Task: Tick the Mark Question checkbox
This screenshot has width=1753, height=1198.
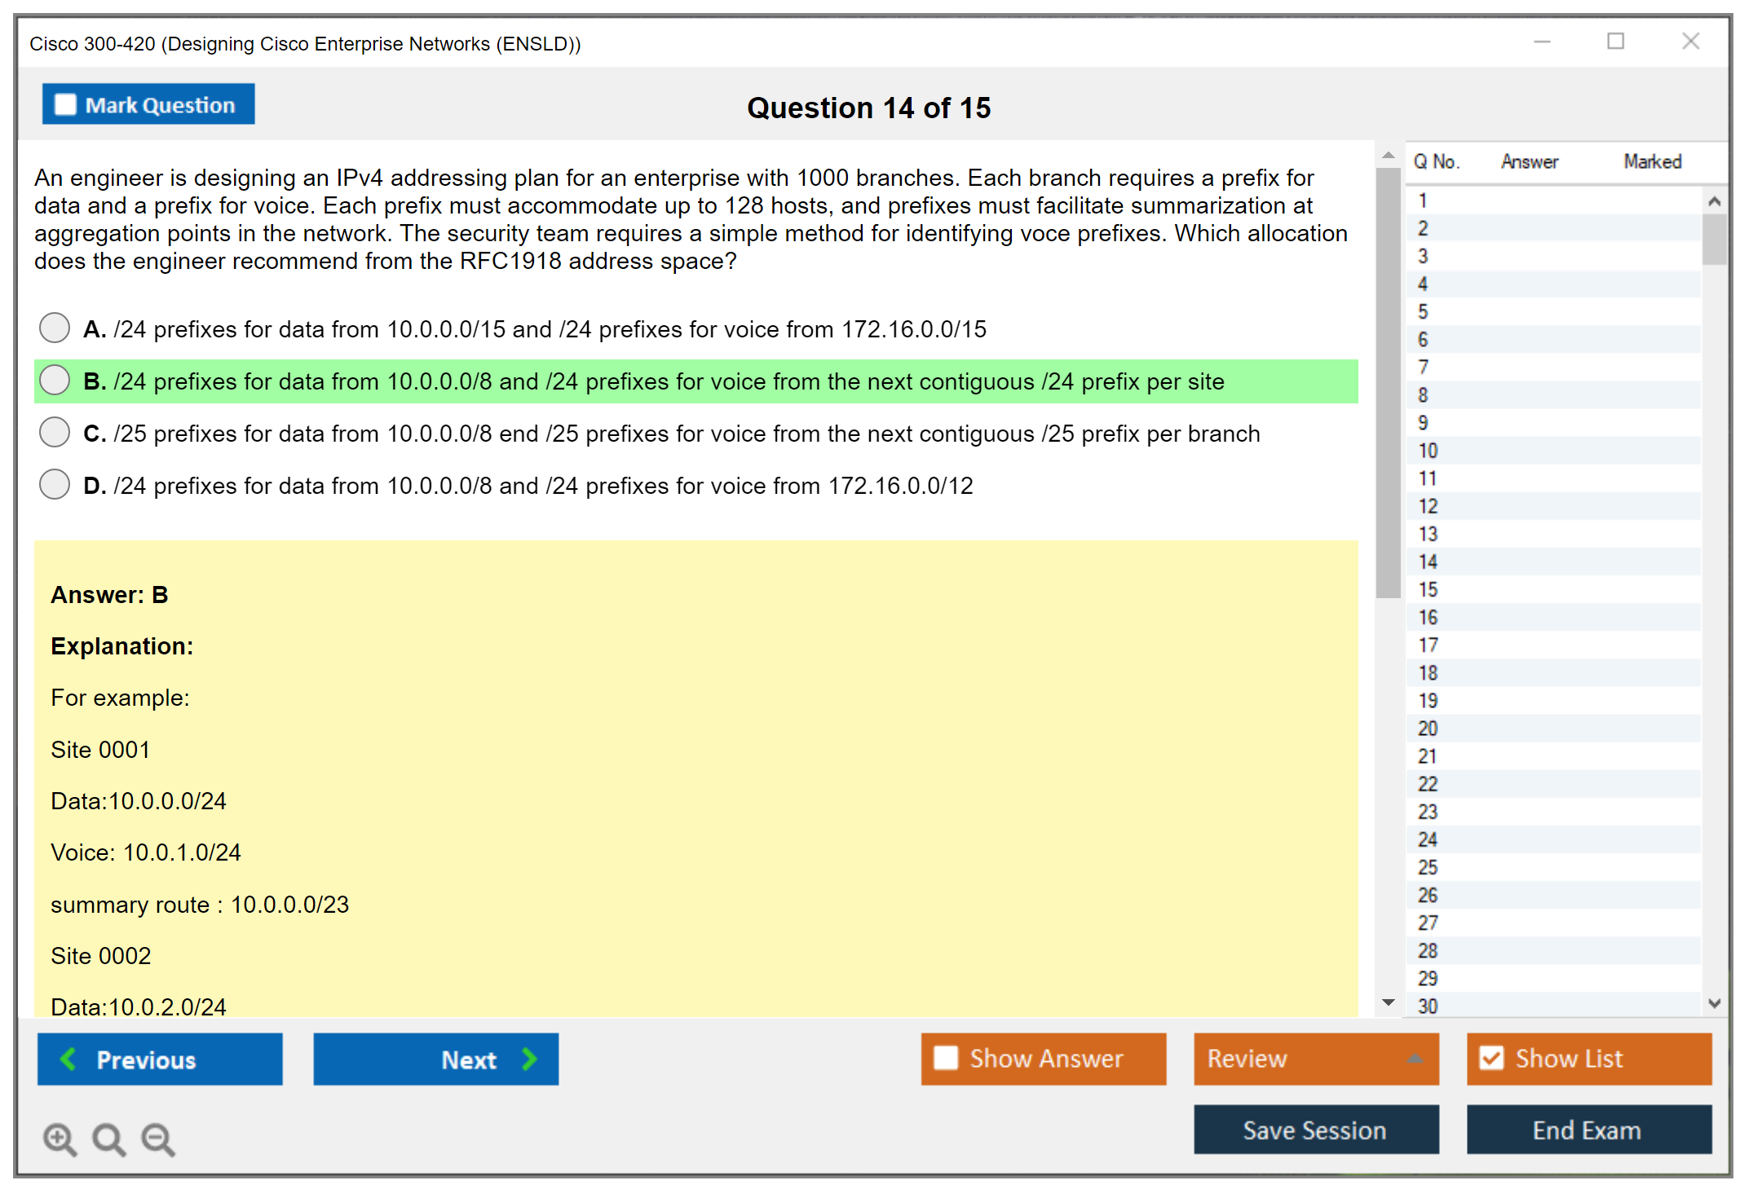Action: (x=65, y=104)
